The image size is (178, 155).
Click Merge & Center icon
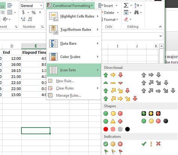pos(10,12)
